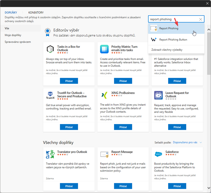
Task: Click the Salesforce cloud logo icon
Action: (x=158, y=154)
